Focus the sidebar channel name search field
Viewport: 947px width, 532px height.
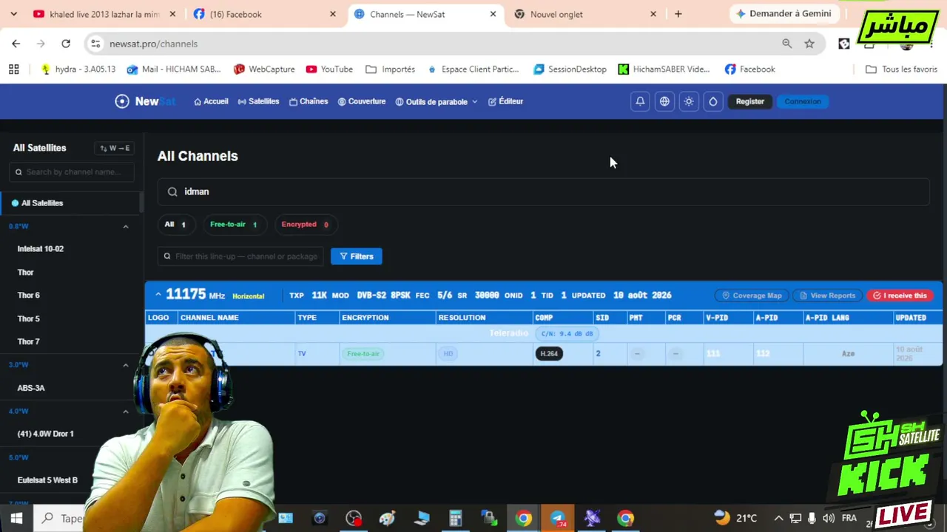(72, 172)
